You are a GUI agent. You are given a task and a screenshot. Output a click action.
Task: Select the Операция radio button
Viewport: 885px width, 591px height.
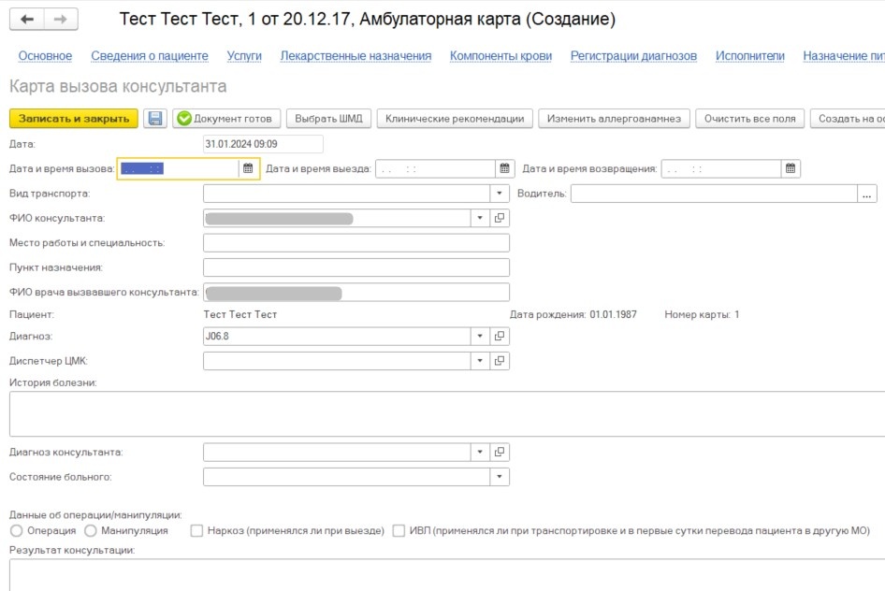click(16, 531)
